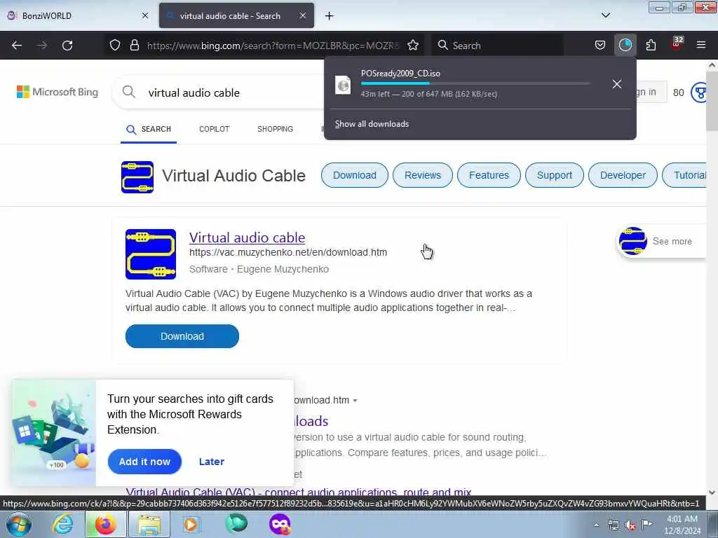Expand the list all tabs chevron

pyautogui.click(x=605, y=15)
